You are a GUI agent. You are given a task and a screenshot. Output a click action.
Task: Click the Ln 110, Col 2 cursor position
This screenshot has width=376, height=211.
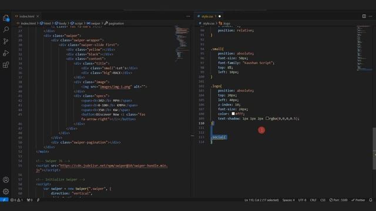(261, 200)
